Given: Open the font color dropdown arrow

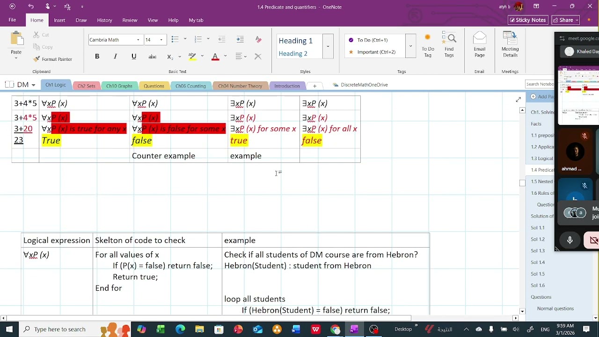Looking at the screenshot, I should [225, 56].
